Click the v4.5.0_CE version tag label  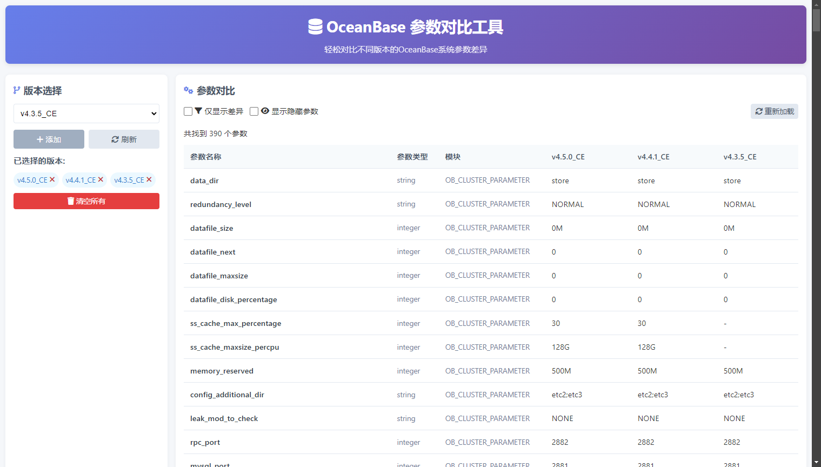pos(32,180)
